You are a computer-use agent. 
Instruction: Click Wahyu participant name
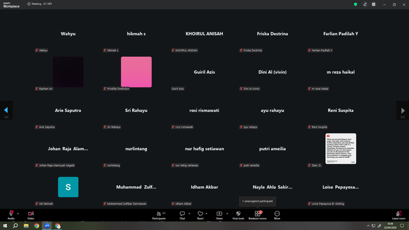pyautogui.click(x=68, y=34)
